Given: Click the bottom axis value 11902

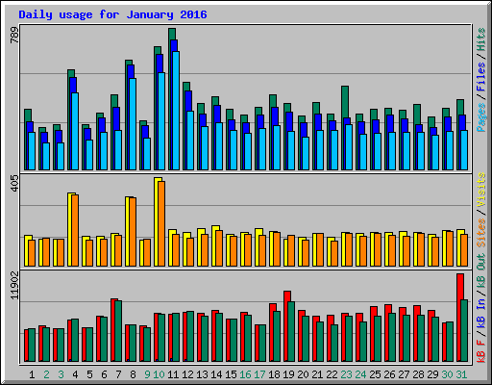Looking at the screenshot, I should 14,286.
